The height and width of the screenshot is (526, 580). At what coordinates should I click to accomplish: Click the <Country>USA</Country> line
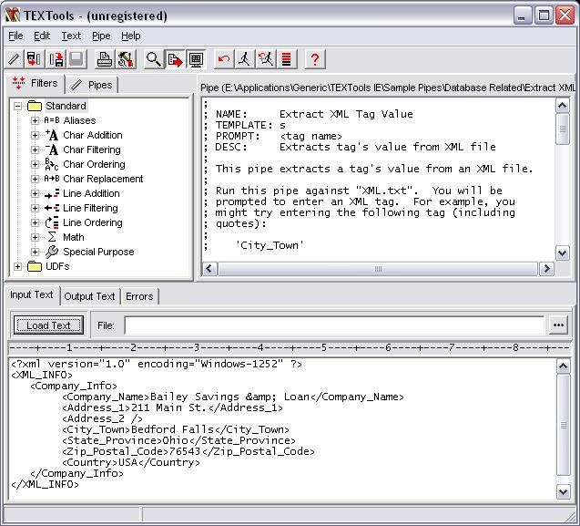click(131, 463)
